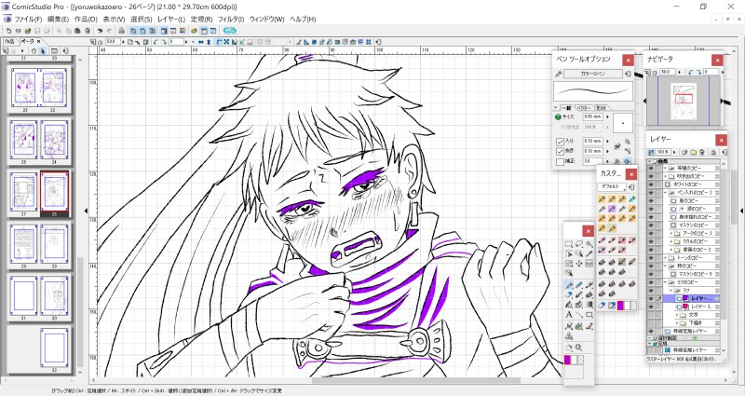
Task: Select highlighted purple pen in custom tools palette
Action: (x=612, y=208)
